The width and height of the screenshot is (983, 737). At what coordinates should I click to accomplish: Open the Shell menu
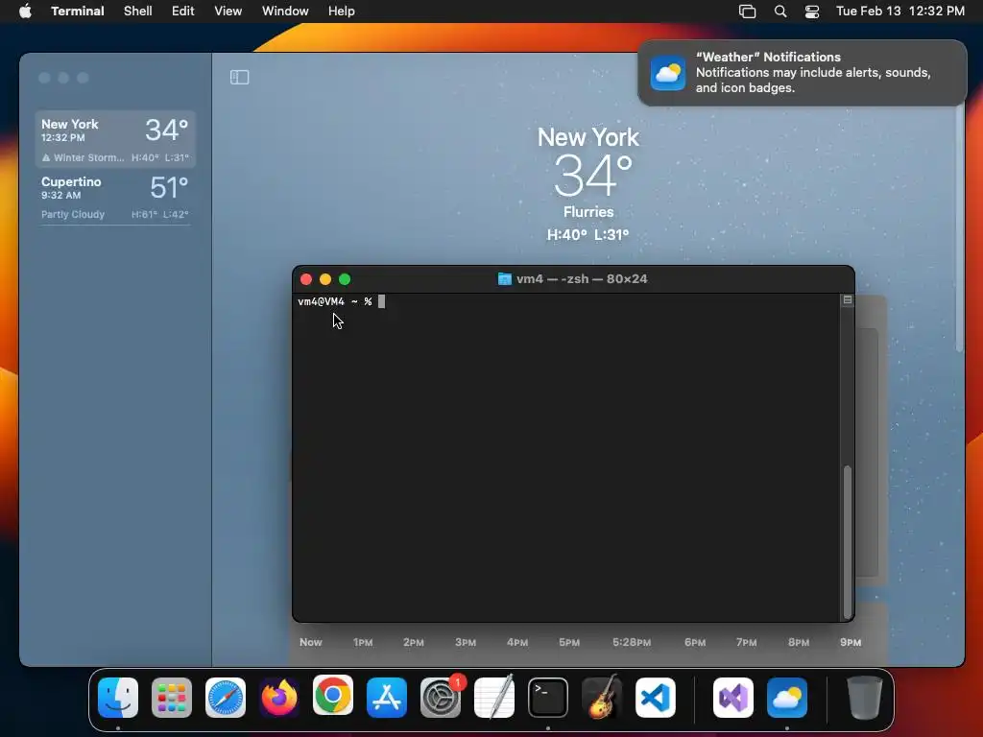point(138,12)
